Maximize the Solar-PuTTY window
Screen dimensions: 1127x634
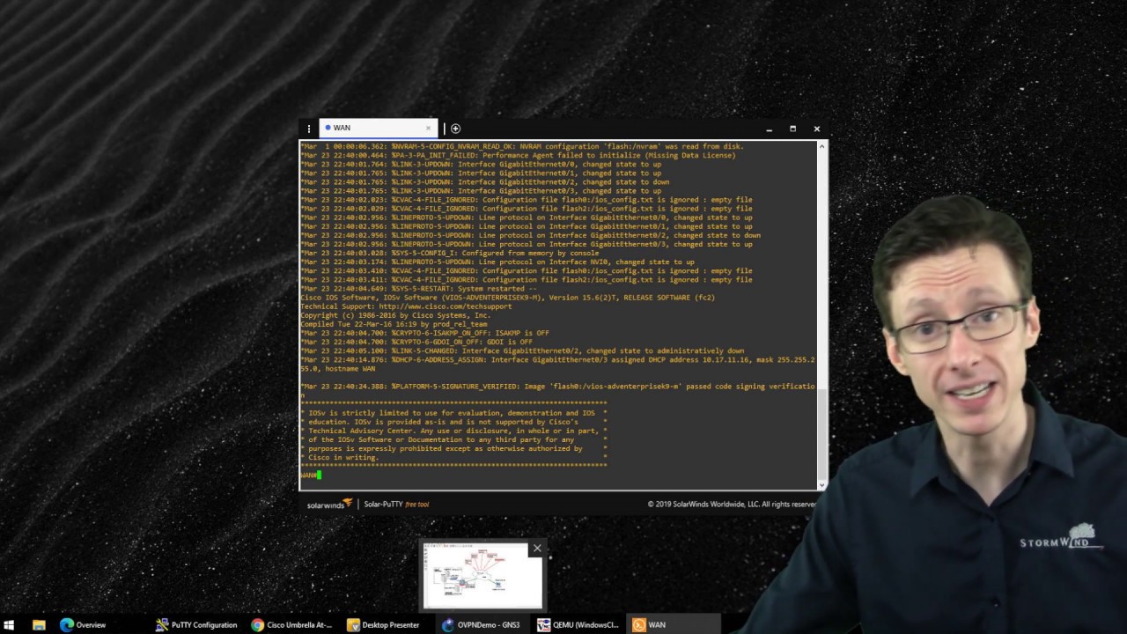[792, 129]
